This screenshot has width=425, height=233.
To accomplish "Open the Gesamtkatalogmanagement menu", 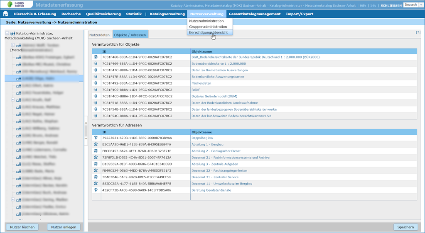I will (x=255, y=14).
